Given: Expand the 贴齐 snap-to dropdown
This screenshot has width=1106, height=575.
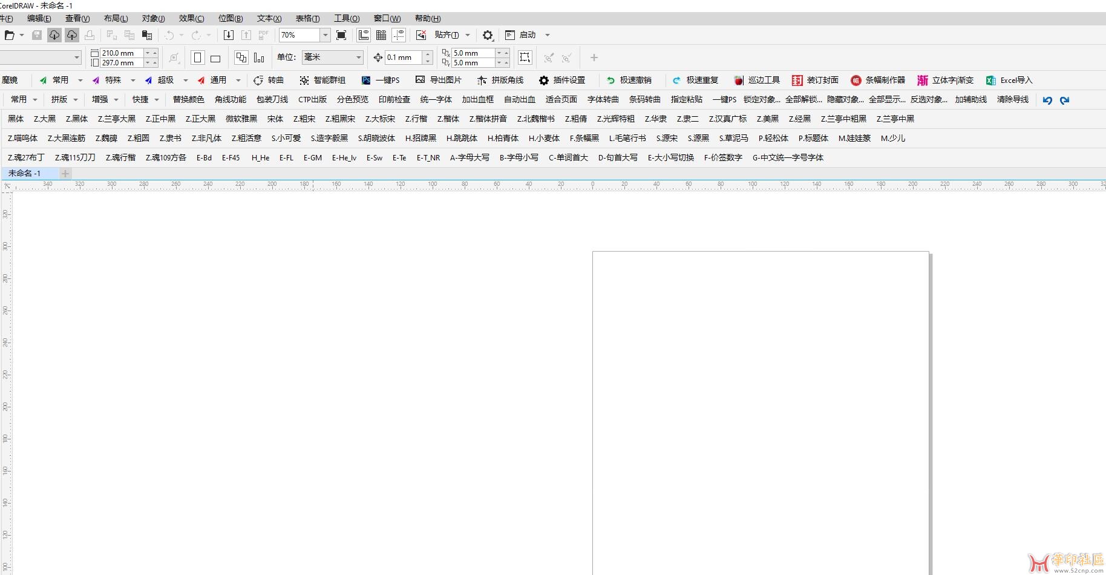Looking at the screenshot, I should pos(468,35).
